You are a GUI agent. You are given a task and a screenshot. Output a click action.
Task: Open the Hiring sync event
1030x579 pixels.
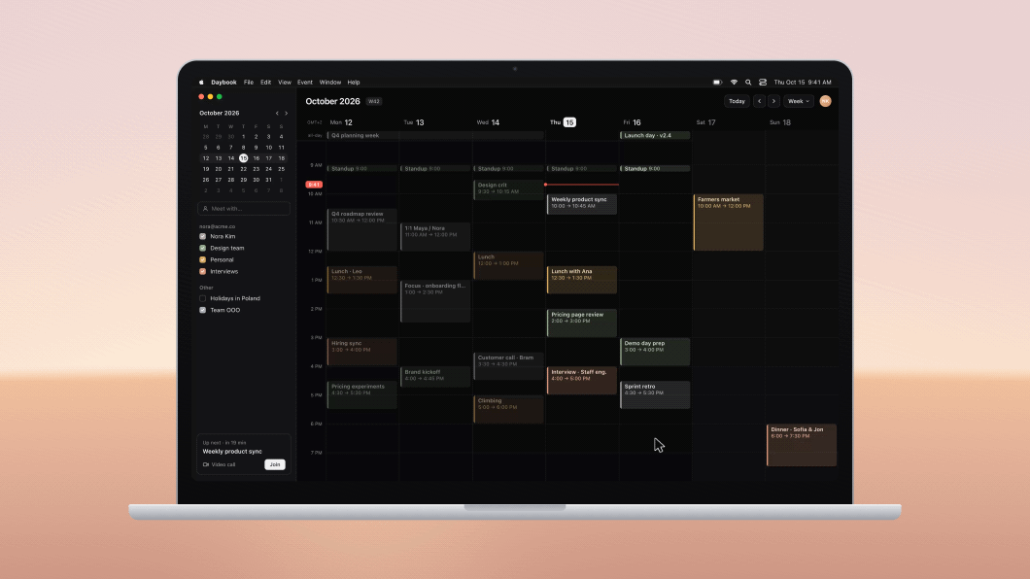pos(361,352)
